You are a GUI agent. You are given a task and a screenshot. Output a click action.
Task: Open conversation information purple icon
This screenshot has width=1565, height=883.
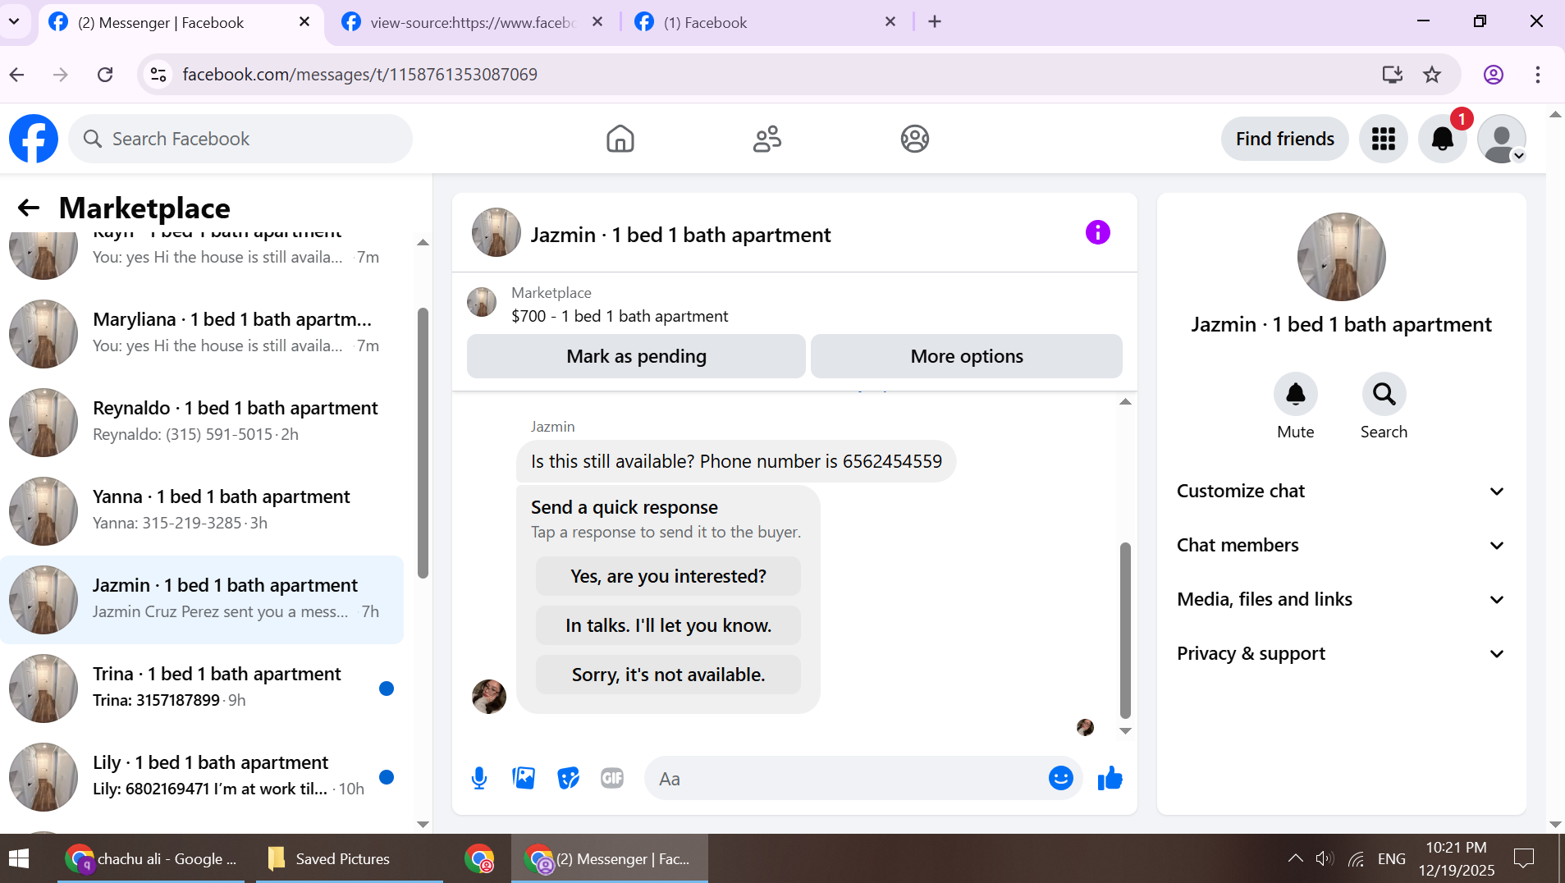click(1098, 232)
